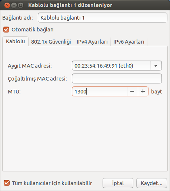The width and height of the screenshot is (170, 191).
Task: Toggle the Otomatik bağlan checkbox
Action: pos(6,30)
